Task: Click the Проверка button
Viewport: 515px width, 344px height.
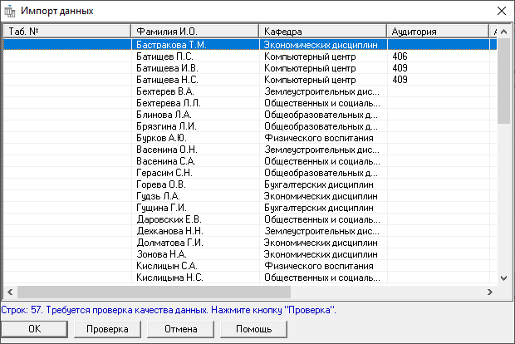Action: click(107, 329)
